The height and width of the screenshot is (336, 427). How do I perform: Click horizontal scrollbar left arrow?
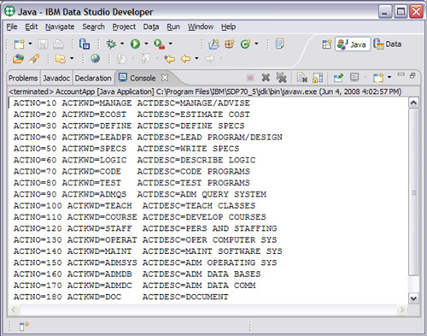pyautogui.click(x=14, y=309)
